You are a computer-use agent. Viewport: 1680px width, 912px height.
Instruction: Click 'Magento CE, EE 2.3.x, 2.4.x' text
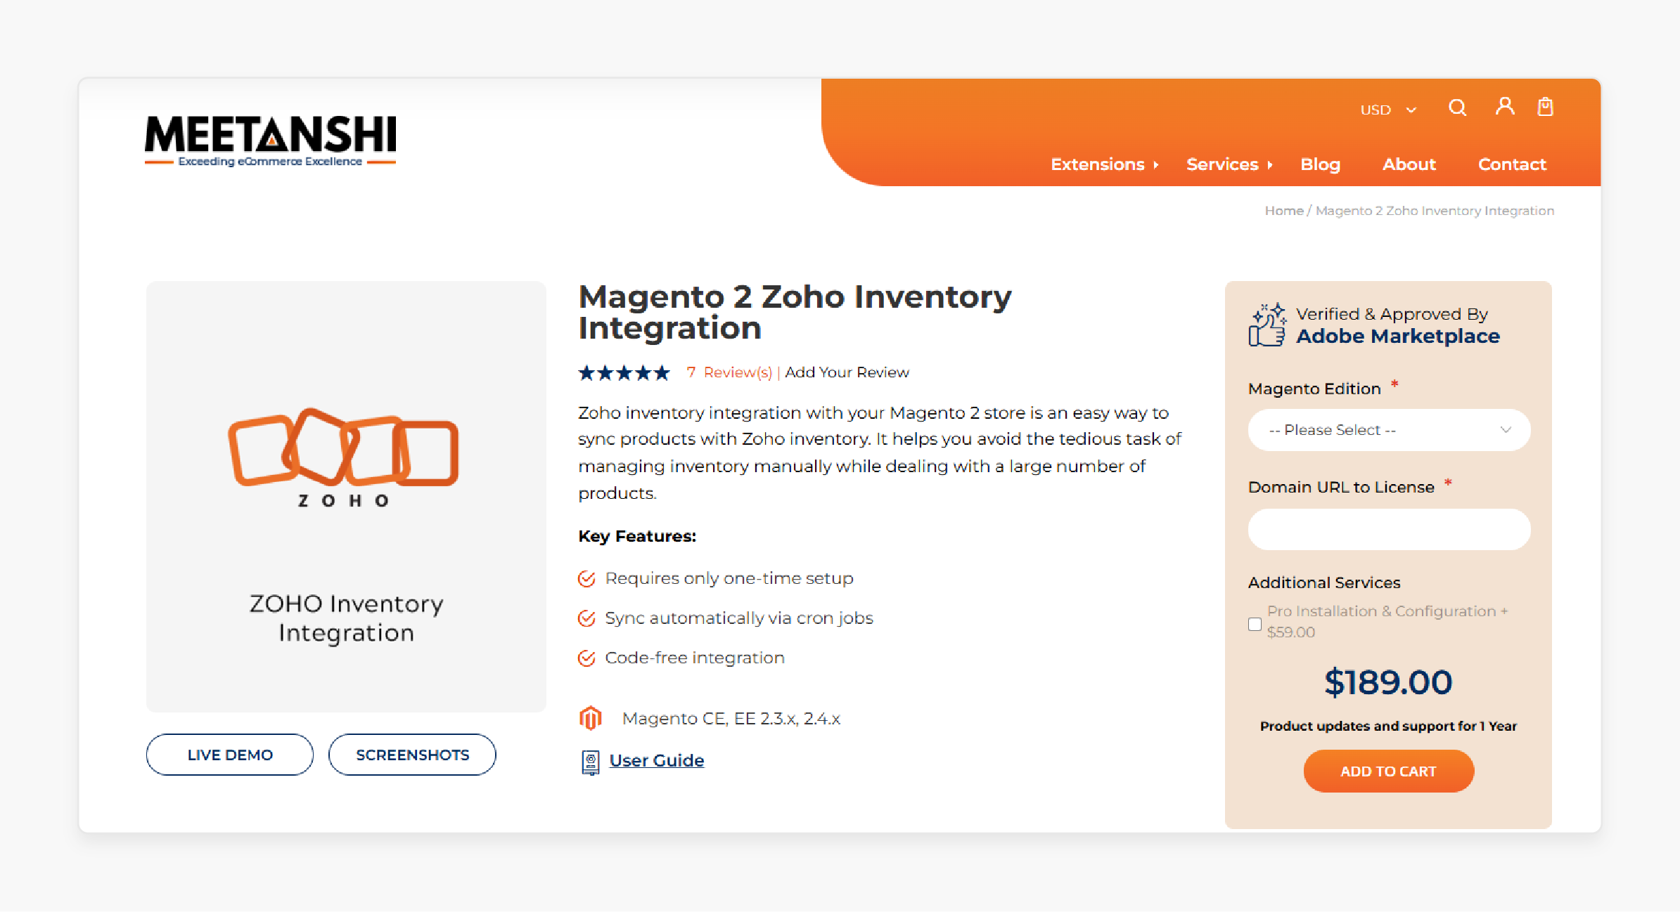click(x=731, y=719)
